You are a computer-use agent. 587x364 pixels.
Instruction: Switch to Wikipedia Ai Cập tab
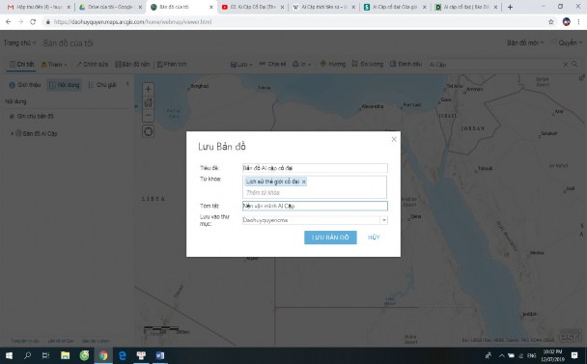pos(323,7)
